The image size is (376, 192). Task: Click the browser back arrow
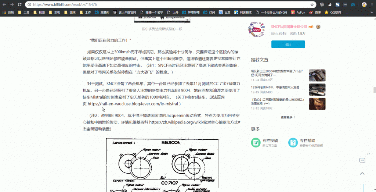pyautogui.click(x=4, y=4)
